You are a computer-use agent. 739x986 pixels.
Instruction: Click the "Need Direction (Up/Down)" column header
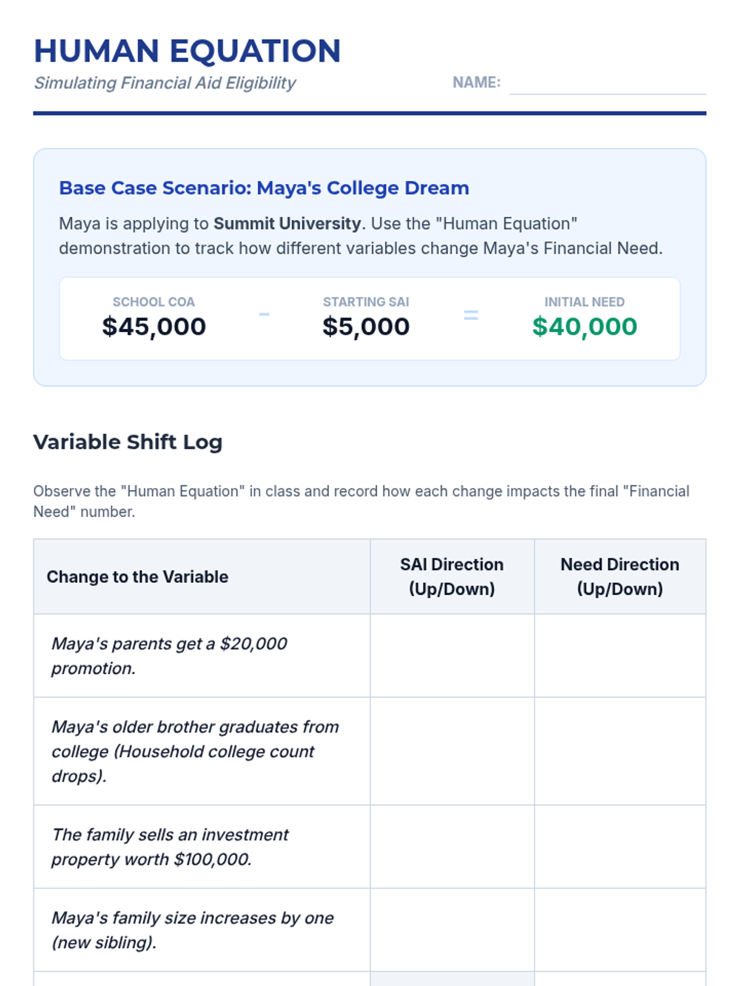click(x=620, y=577)
